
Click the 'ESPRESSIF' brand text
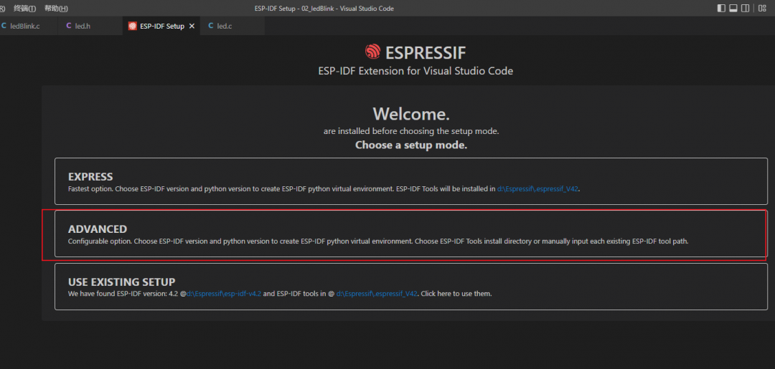click(x=426, y=52)
